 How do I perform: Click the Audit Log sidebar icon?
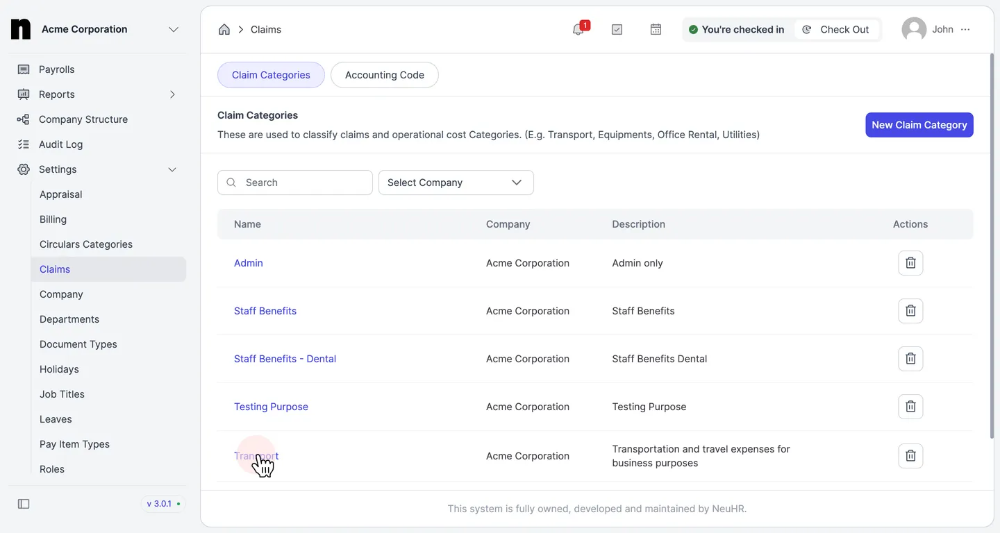pyautogui.click(x=24, y=144)
